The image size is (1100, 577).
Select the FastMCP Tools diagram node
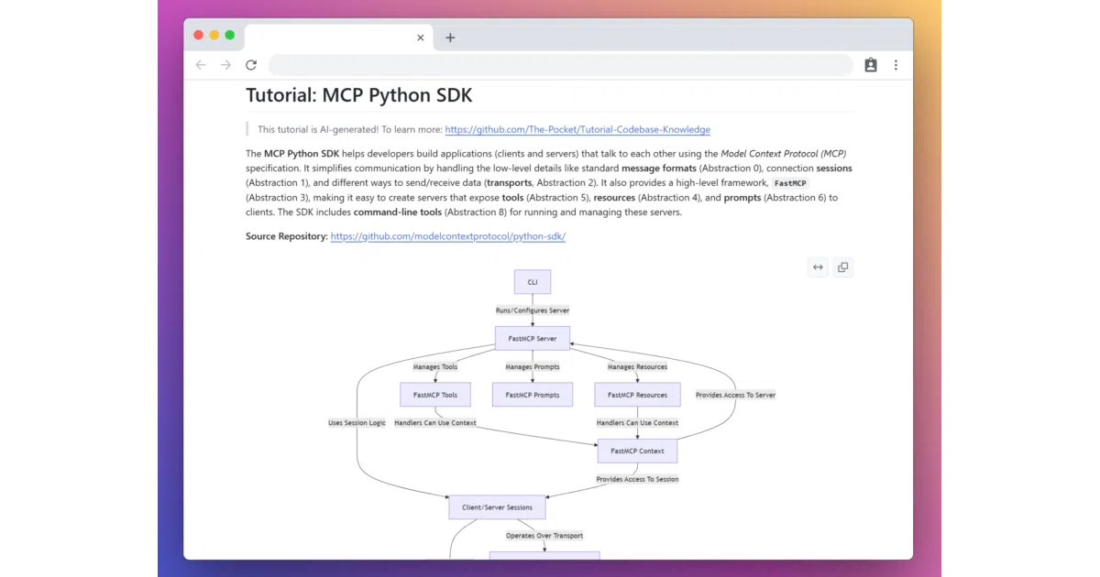[x=435, y=395]
